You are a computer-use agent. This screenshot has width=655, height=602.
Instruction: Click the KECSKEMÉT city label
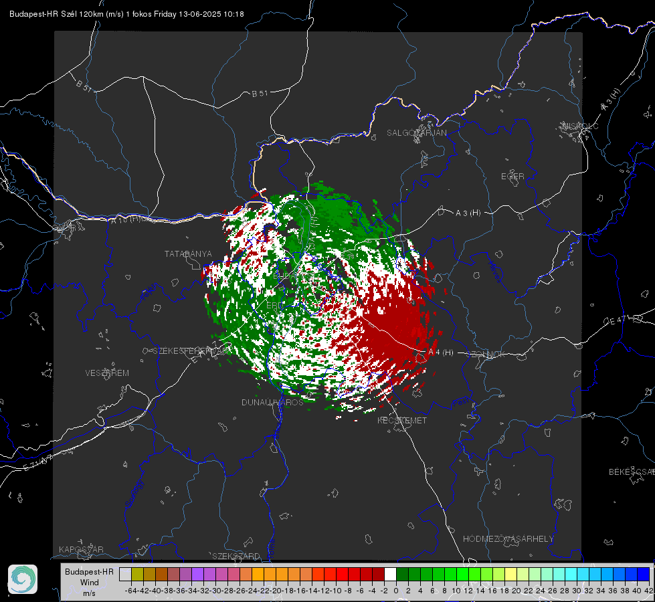click(402, 421)
